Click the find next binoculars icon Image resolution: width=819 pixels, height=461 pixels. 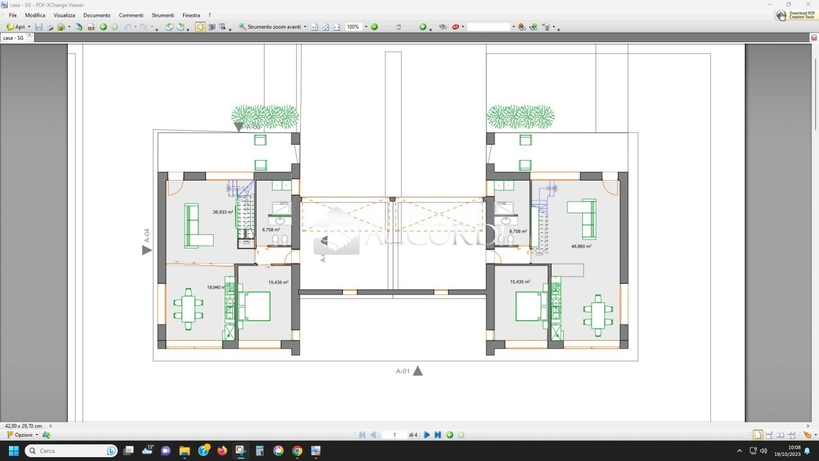coord(533,27)
